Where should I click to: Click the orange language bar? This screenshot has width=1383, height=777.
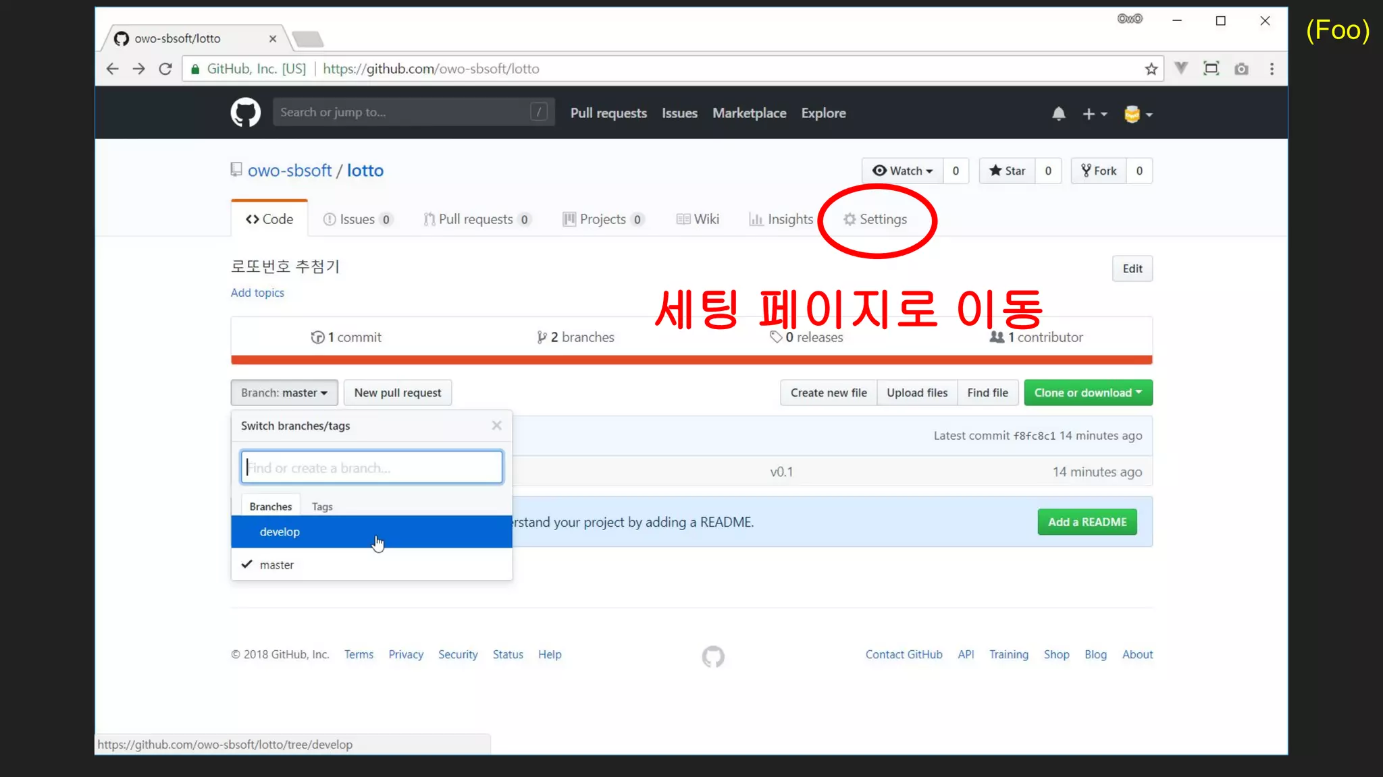click(x=691, y=359)
